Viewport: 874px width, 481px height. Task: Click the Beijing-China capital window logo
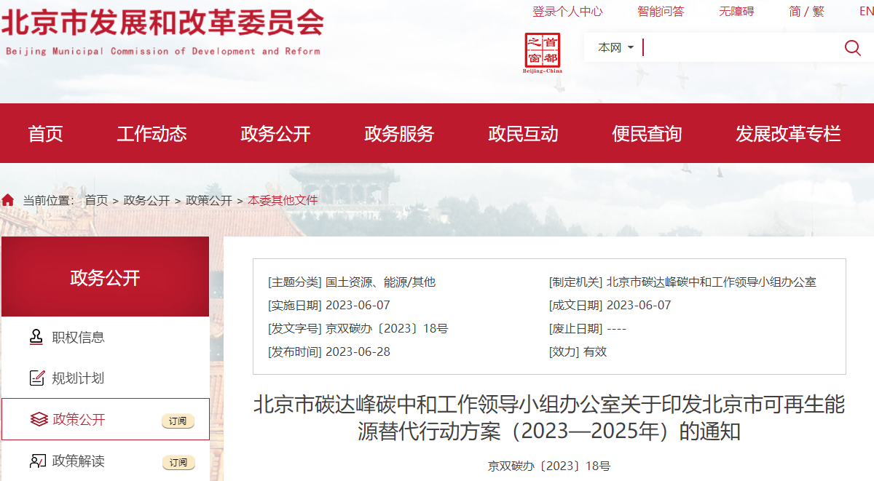543,52
